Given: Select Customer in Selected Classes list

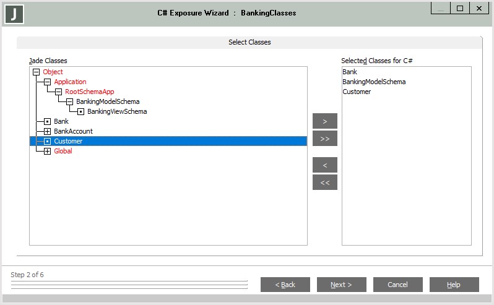Looking at the screenshot, I should point(357,92).
